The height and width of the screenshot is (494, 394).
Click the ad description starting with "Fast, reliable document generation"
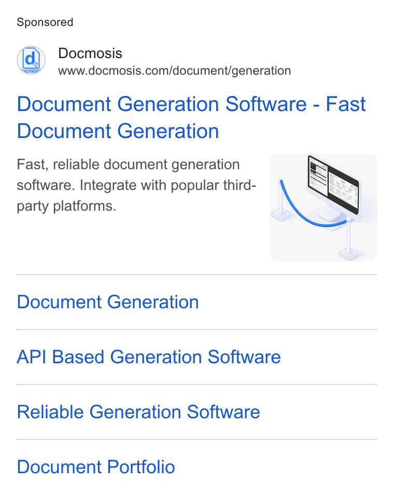tap(136, 185)
